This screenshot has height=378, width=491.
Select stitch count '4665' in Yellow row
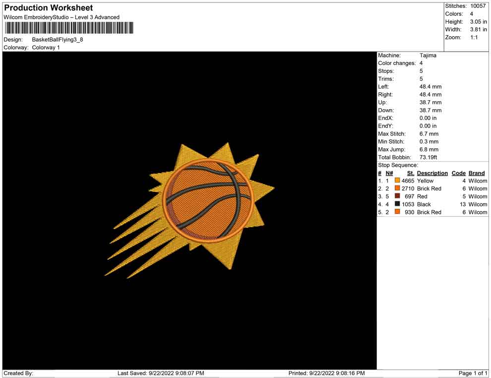(408, 181)
